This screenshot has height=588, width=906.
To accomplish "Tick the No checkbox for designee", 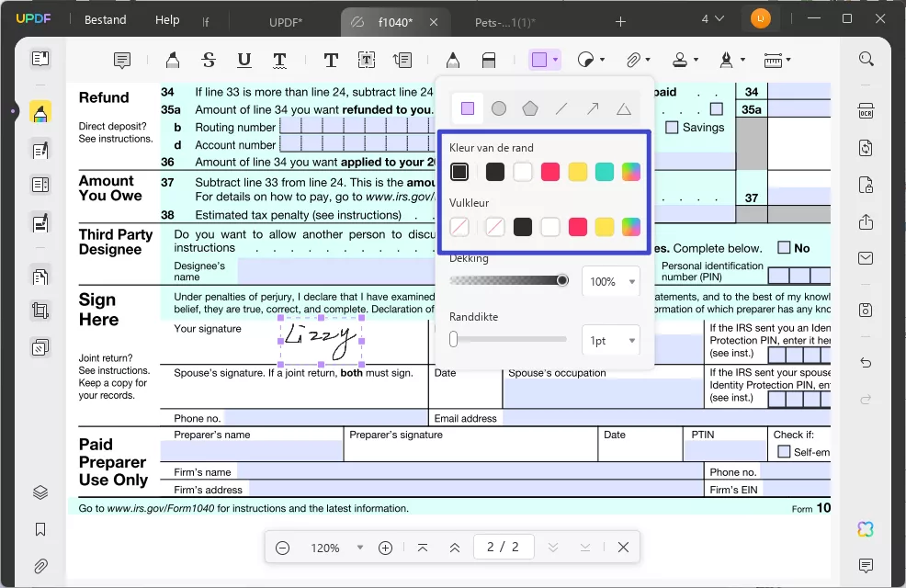I will click(x=784, y=248).
